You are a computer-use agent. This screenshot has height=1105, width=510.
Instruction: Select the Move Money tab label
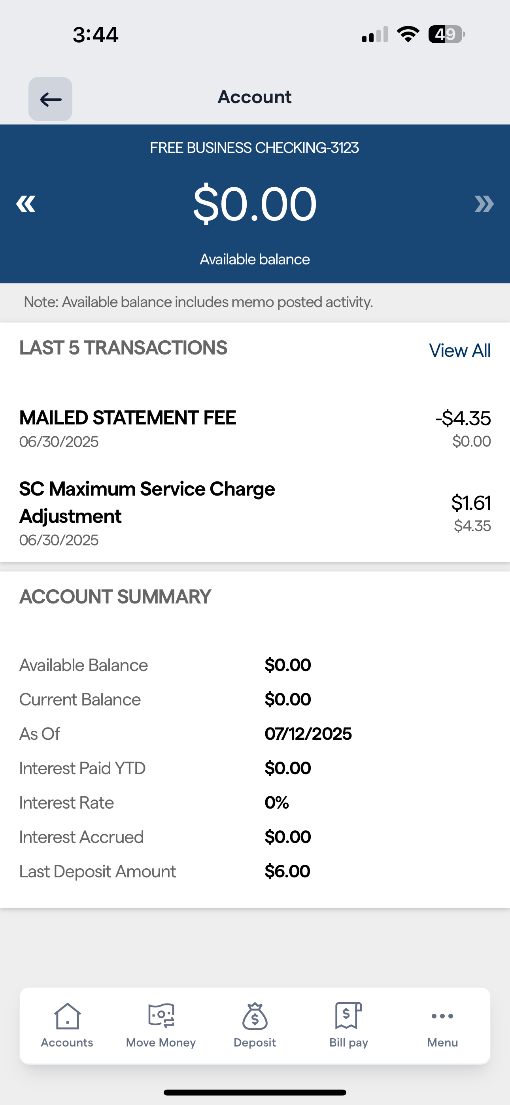point(161,1043)
